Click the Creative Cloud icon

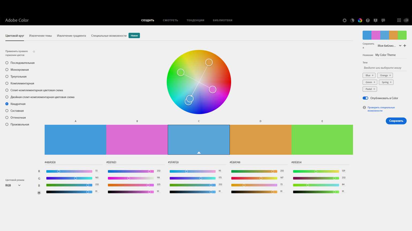point(406,20)
